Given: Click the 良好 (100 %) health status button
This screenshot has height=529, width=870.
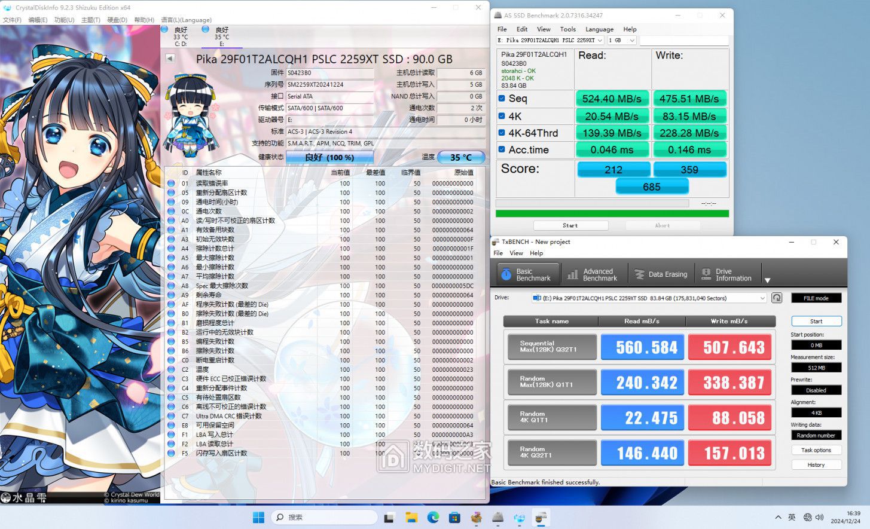Looking at the screenshot, I should point(329,157).
